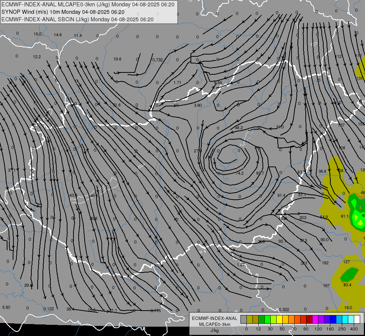Screen dimensions: 365x336
Task: Click the dark green legend swatch
Action: point(262,319)
